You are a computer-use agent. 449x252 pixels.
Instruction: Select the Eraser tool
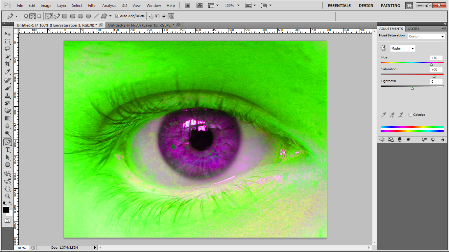(7, 111)
